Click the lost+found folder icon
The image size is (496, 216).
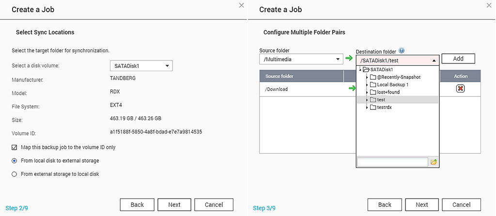click(x=373, y=92)
